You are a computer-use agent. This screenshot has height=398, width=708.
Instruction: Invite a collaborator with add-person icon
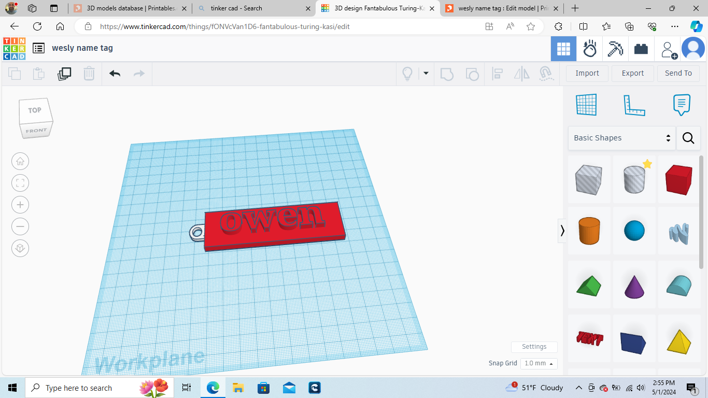[669, 49]
